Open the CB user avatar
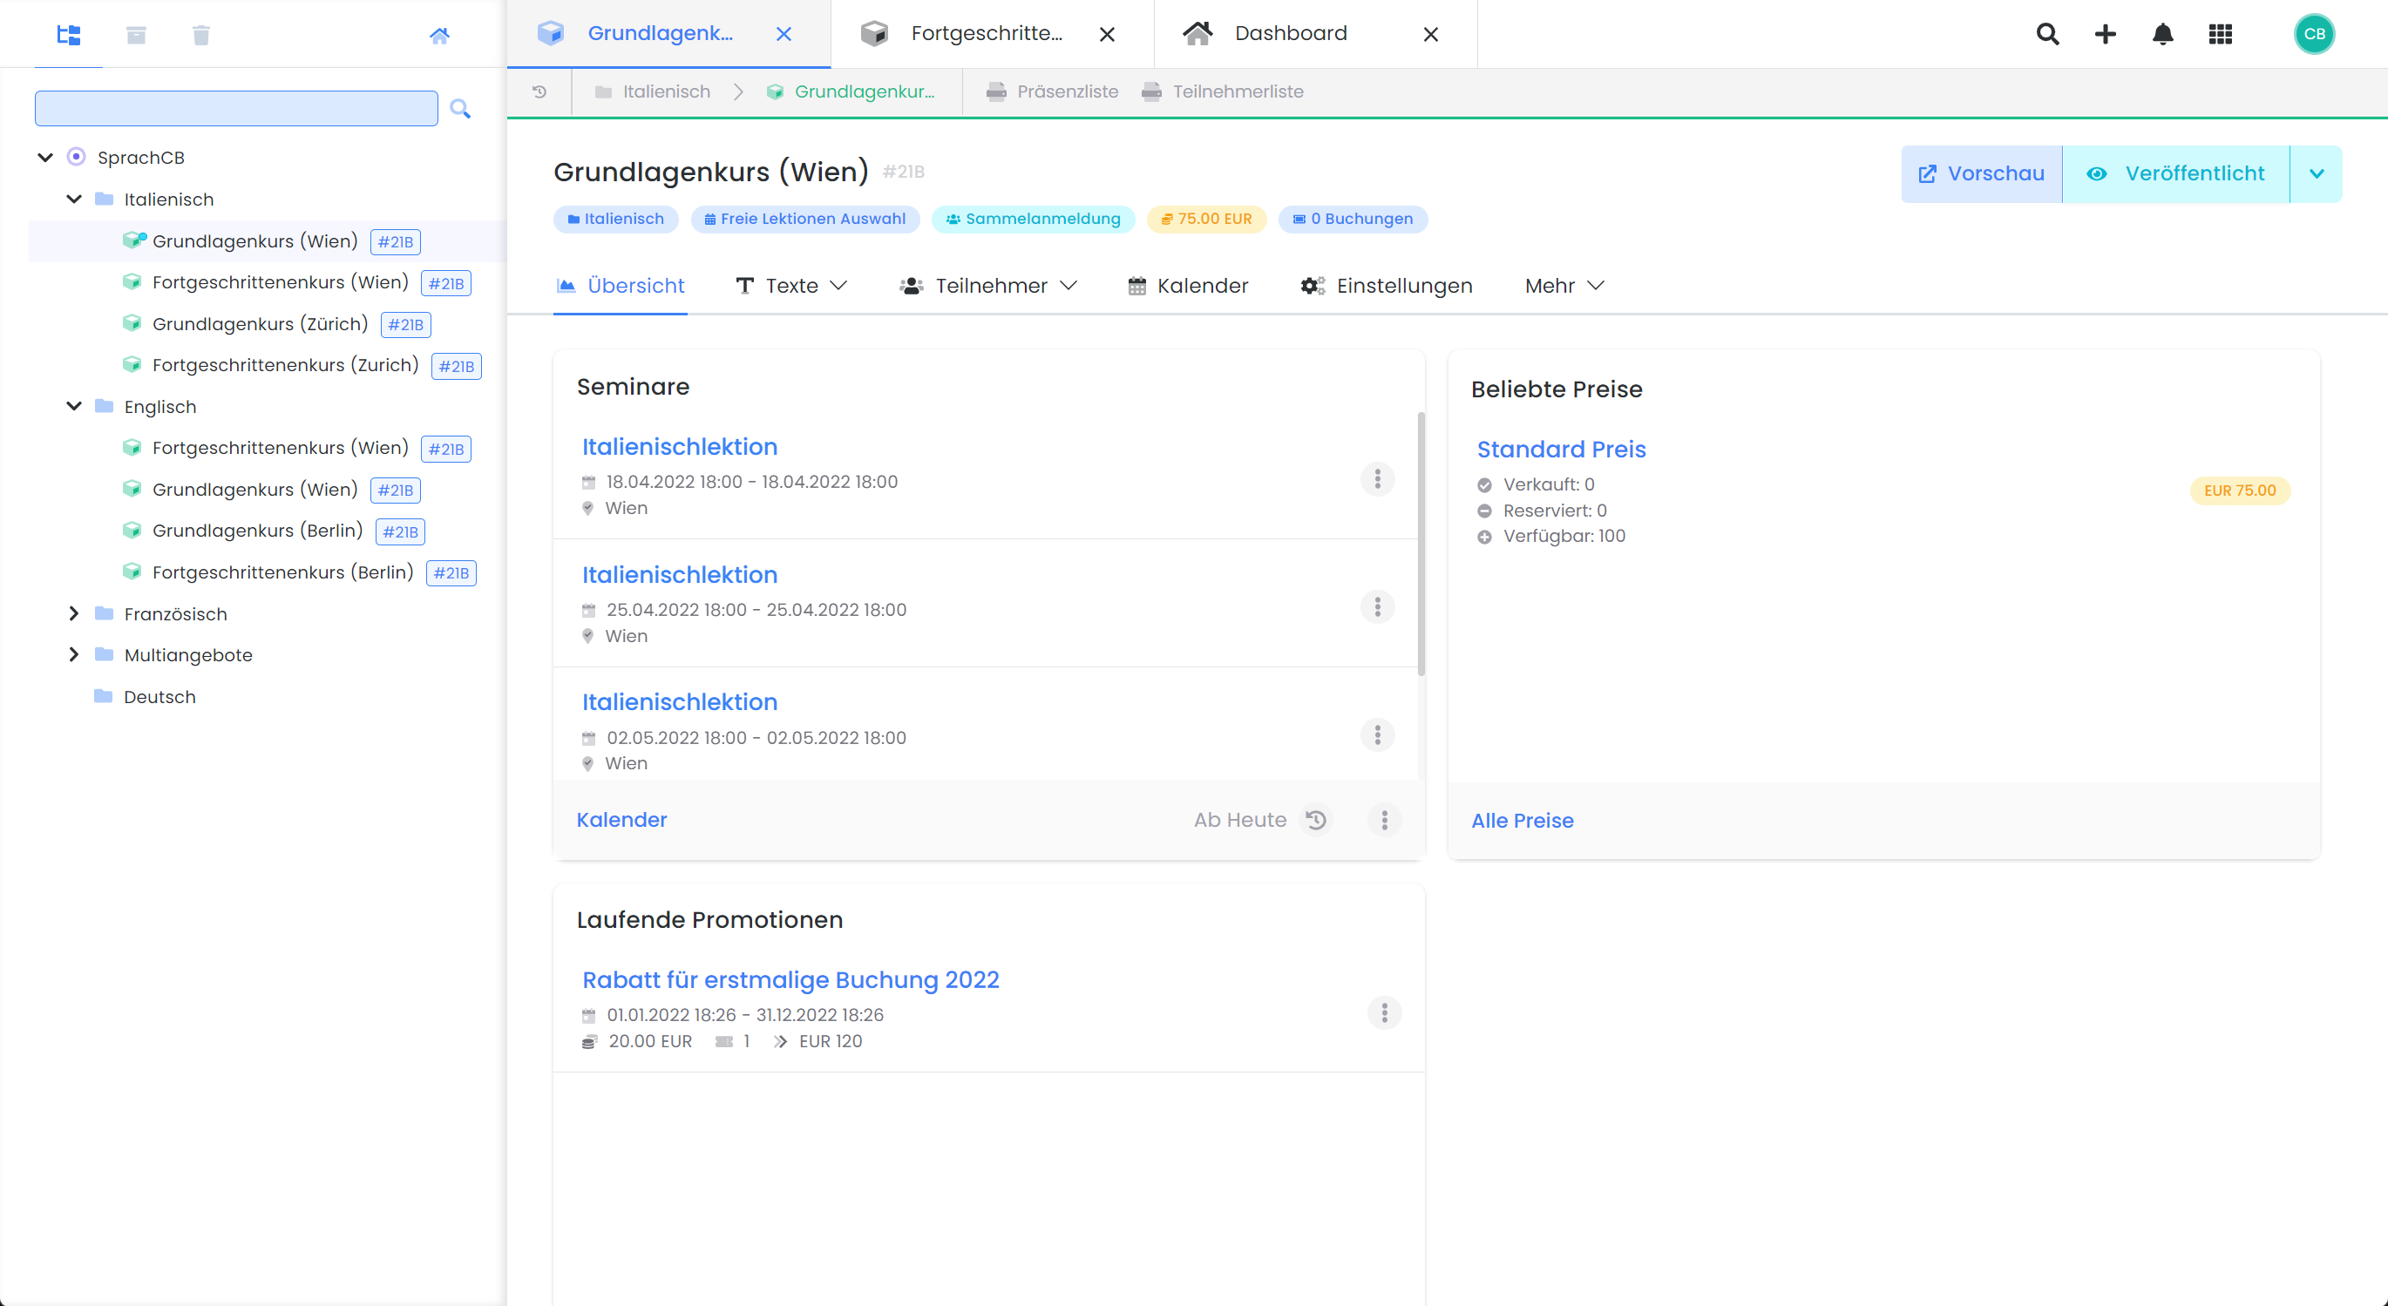This screenshot has width=2388, height=1306. (x=2314, y=34)
